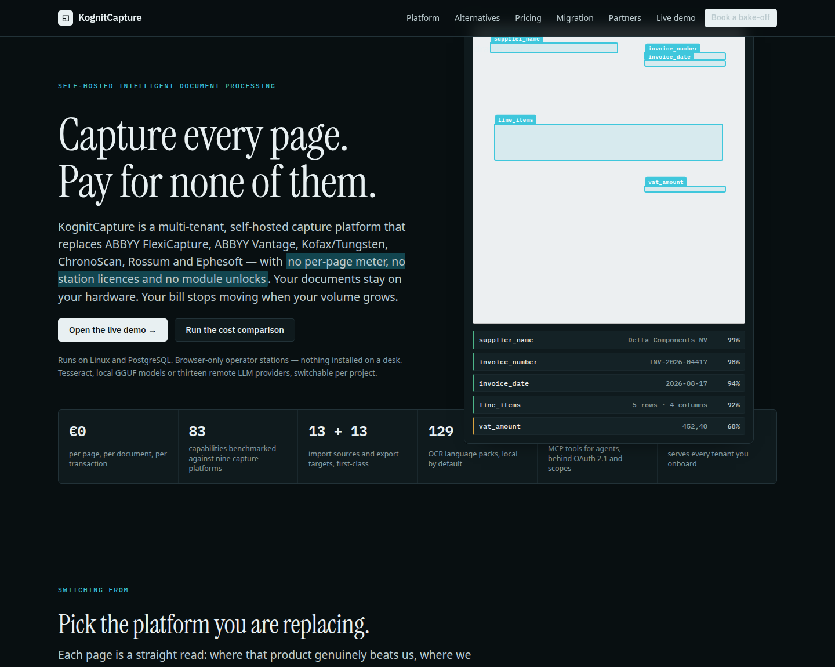The width and height of the screenshot is (835, 667).
Task: Open the Partners nav link
Action: pos(625,18)
